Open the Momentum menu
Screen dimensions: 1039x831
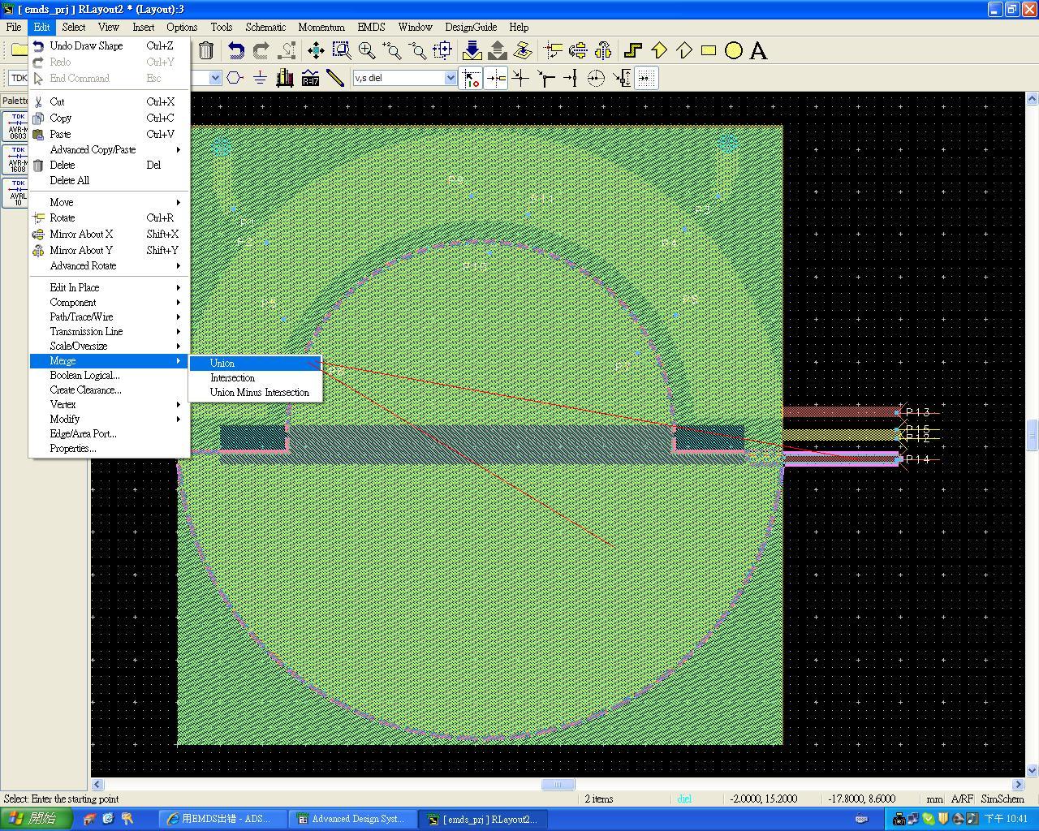pyautogui.click(x=321, y=27)
